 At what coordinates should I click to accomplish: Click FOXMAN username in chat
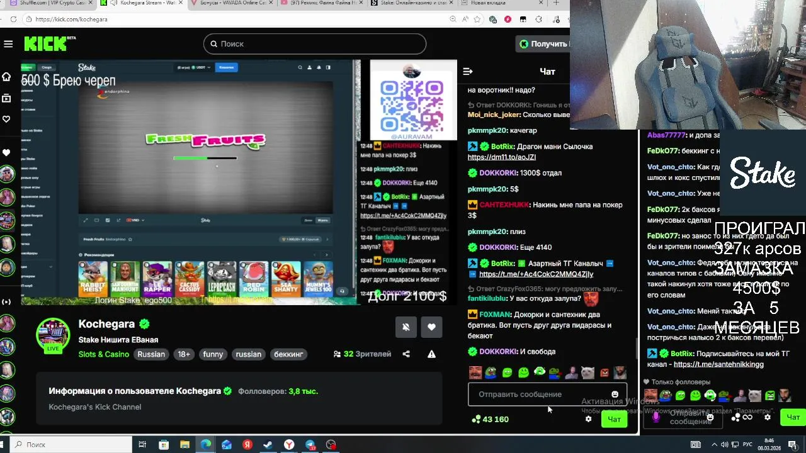click(x=495, y=315)
